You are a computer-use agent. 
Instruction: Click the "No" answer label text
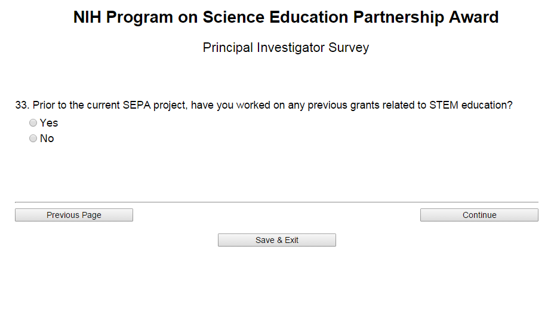[47, 139]
